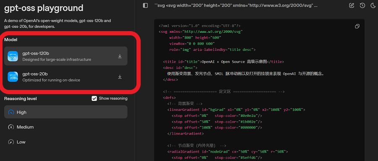Toggle the sidebar panel icon
The height and width of the screenshot is (161, 378).
click(145, 5)
